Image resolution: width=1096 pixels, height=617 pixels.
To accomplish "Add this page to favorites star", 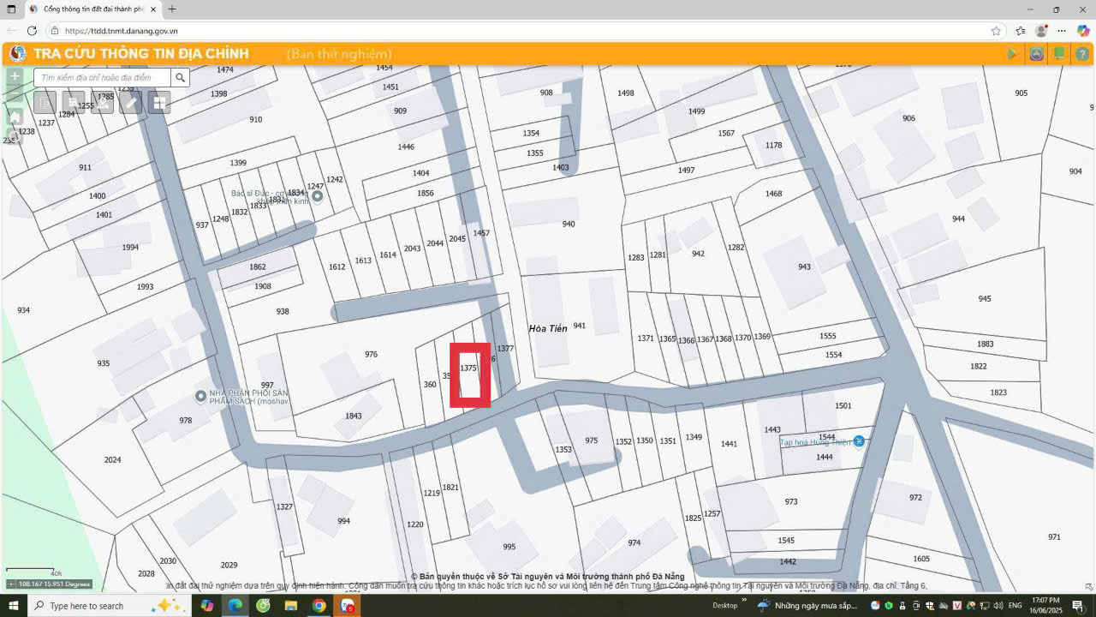I will (996, 31).
